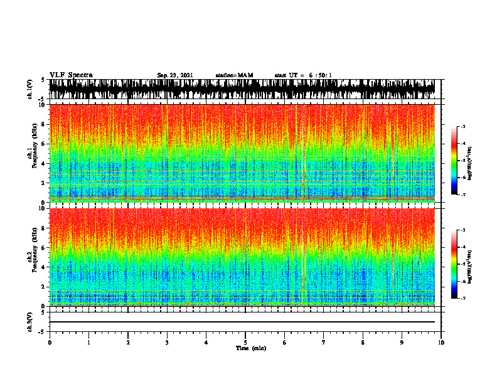Screen dimensions: 497x384
Task: Click the time axis tick label "5"
Action: tap(245, 343)
